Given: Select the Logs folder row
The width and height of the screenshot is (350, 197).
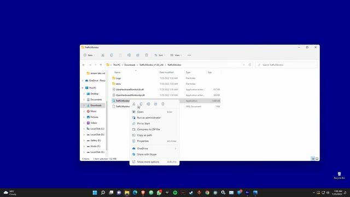Looking at the screenshot, I should coord(166,78).
